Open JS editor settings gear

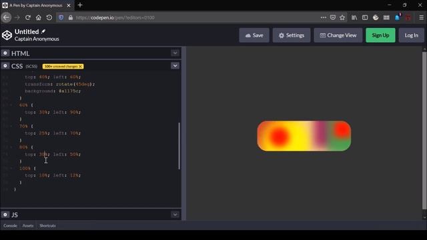coord(5,215)
